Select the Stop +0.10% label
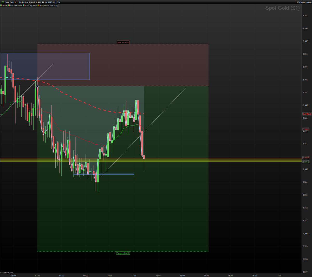 (x=123, y=42)
